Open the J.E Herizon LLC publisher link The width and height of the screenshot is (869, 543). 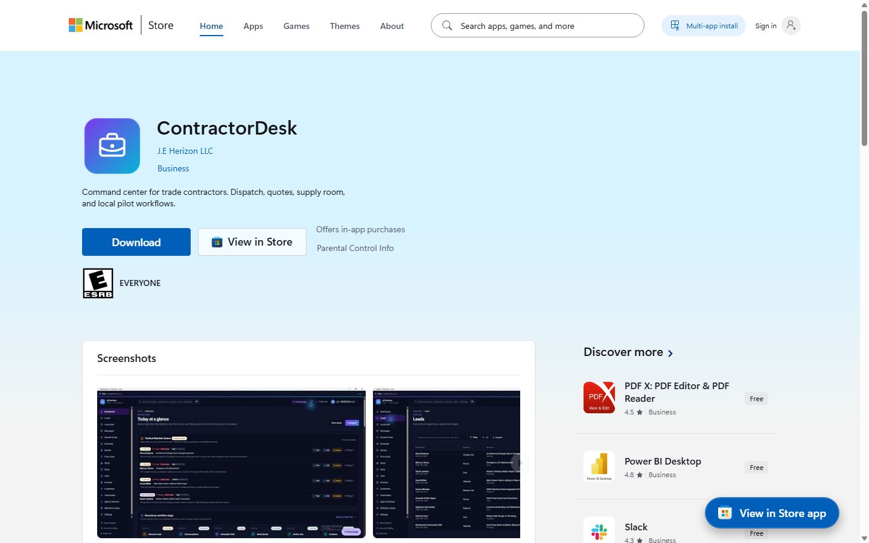pos(185,151)
